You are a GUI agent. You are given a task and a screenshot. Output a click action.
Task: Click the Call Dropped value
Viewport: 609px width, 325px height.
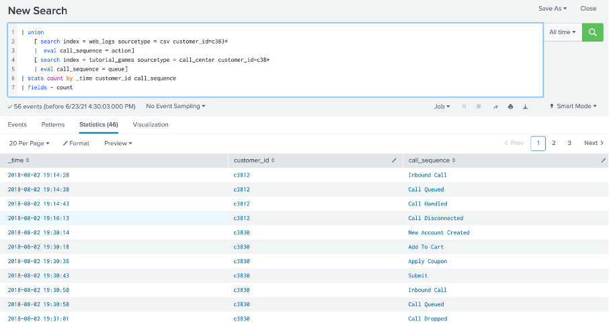(428, 318)
